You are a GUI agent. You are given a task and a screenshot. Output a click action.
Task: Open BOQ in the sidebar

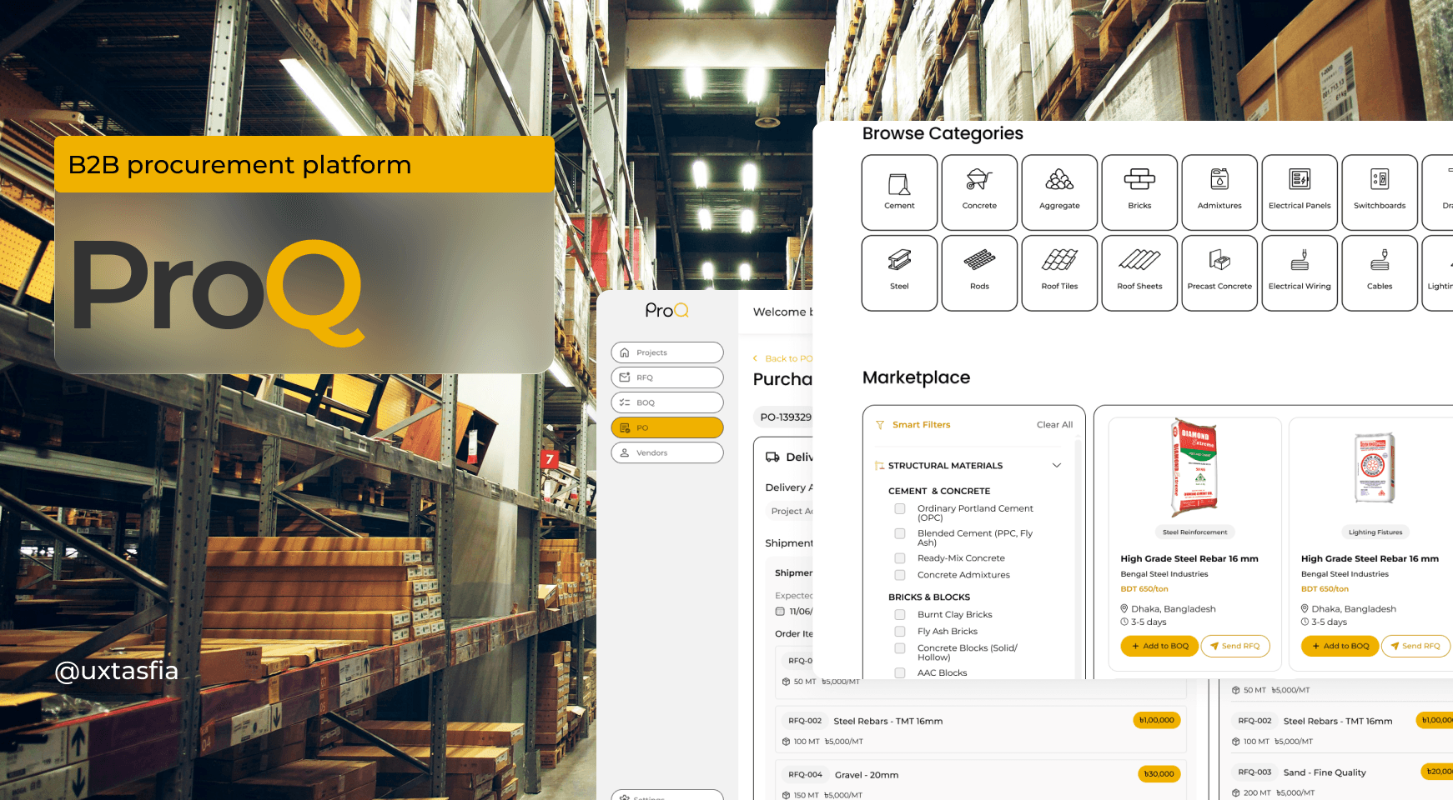[x=667, y=402]
